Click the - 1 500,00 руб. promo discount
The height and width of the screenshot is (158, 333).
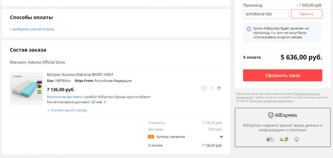click(309, 5)
